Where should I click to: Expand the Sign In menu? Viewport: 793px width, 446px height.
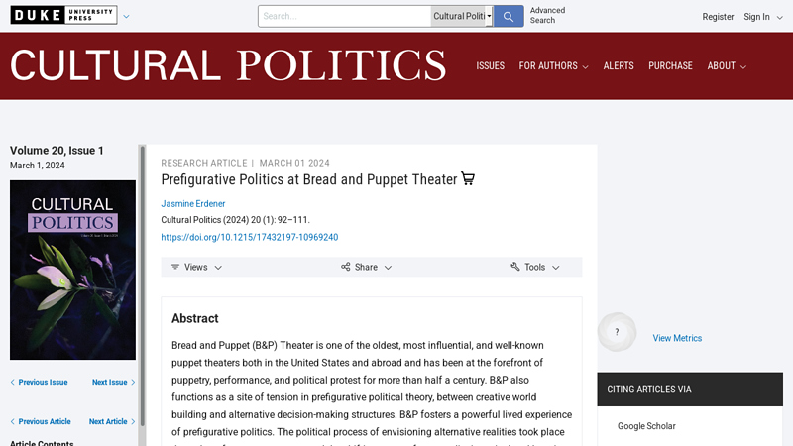(x=762, y=17)
